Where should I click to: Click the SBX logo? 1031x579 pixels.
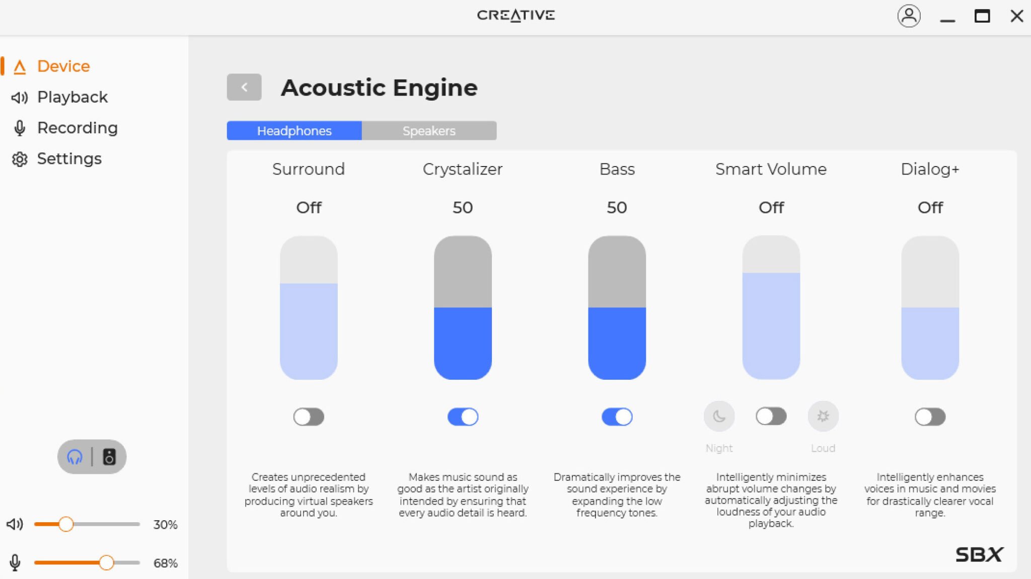[x=979, y=554]
